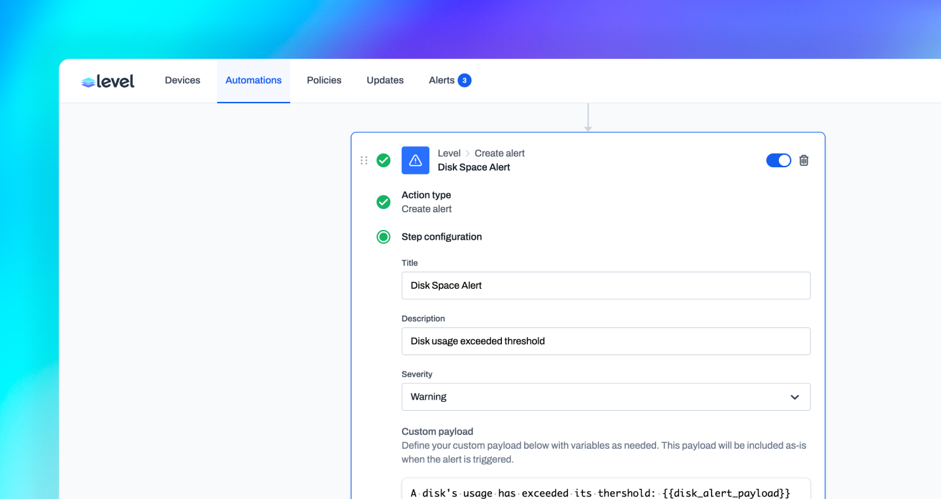Click the custom payload helper description text

604,452
